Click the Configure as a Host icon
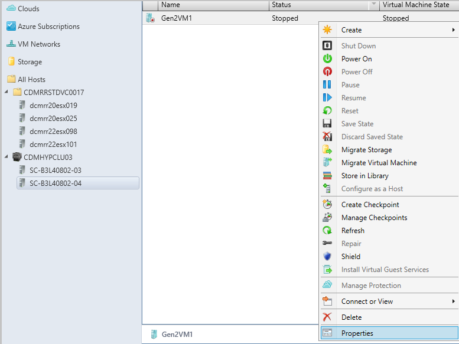459x344 pixels. pyautogui.click(x=327, y=188)
